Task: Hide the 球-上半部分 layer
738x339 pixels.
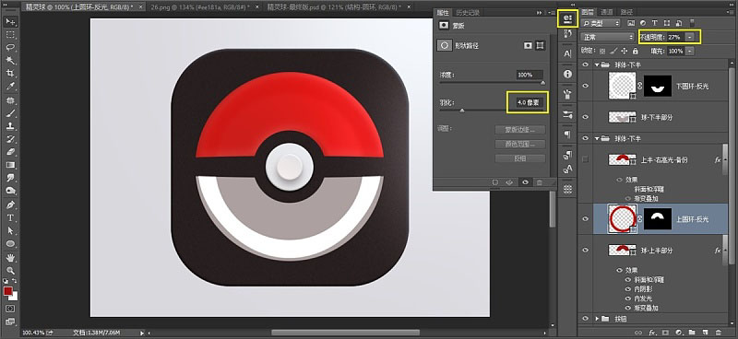Action: pyautogui.click(x=586, y=251)
